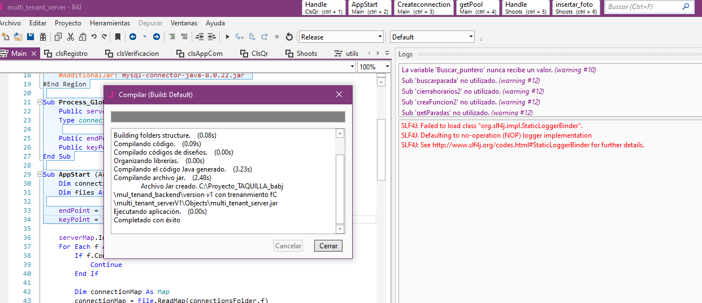Click the step out debug icon
This screenshot has height=303, width=702.
coord(265,37)
